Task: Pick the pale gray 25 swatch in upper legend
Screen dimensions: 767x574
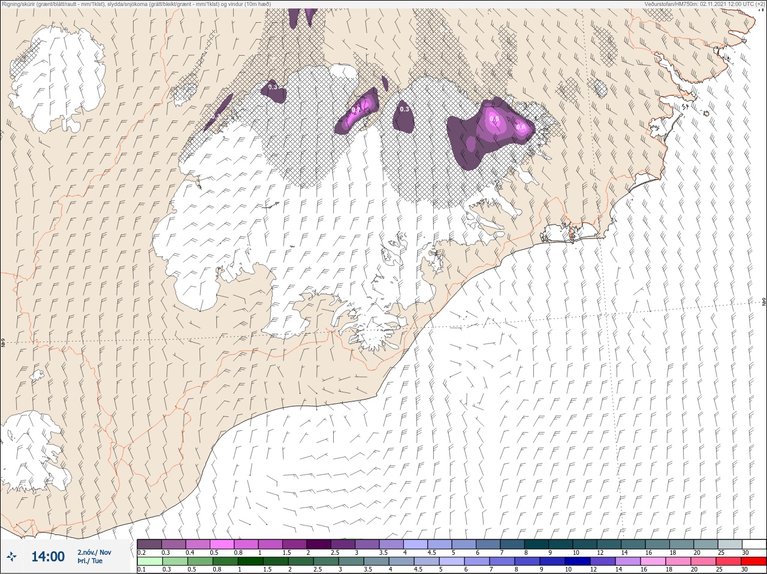Action: pos(730,544)
